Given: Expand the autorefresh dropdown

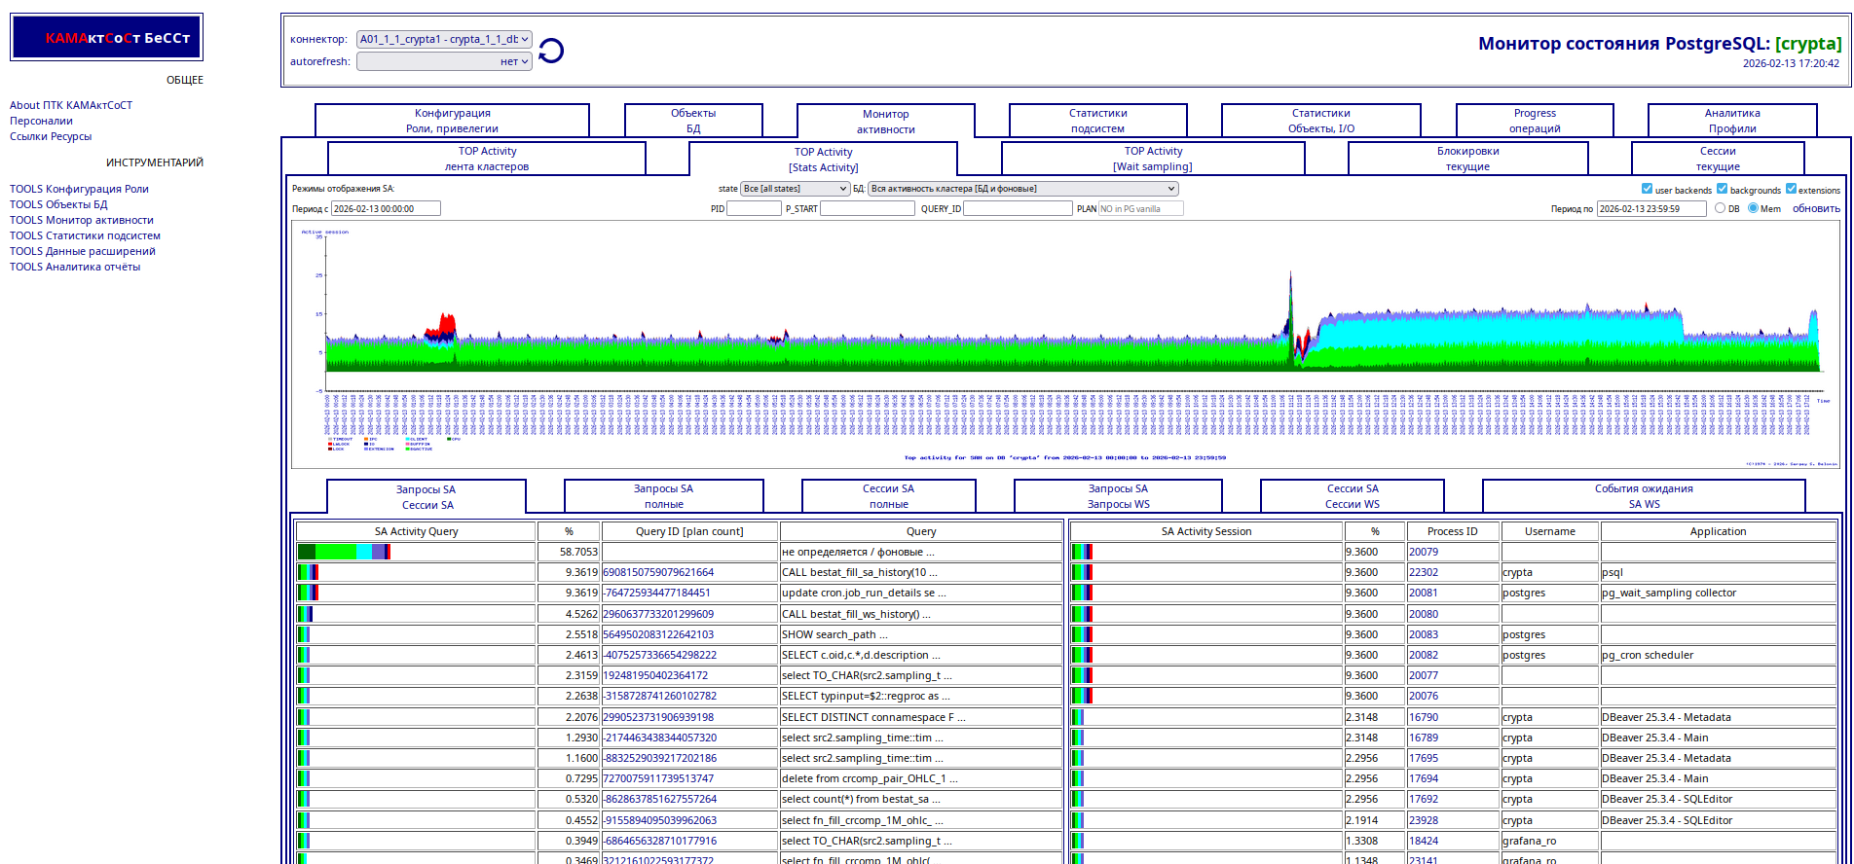Looking at the screenshot, I should [x=444, y=61].
